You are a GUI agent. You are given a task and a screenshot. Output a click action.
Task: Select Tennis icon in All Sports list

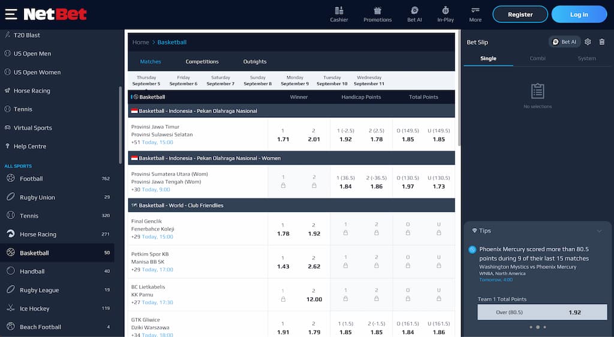pos(11,215)
